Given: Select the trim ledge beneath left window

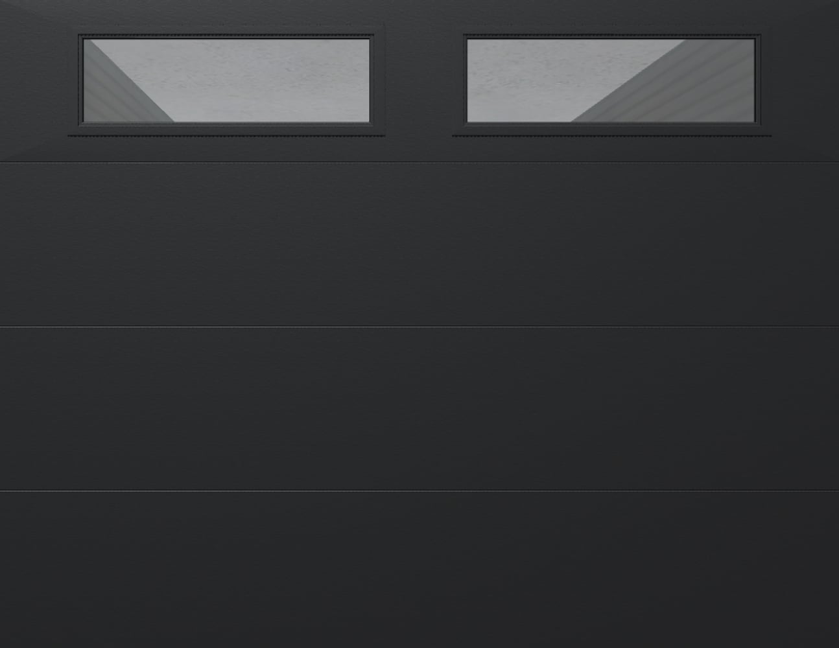Looking at the screenshot, I should click(227, 135).
